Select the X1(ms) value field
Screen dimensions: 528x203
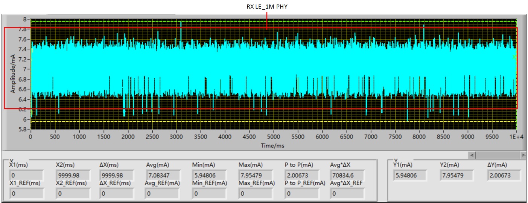click(x=27, y=175)
